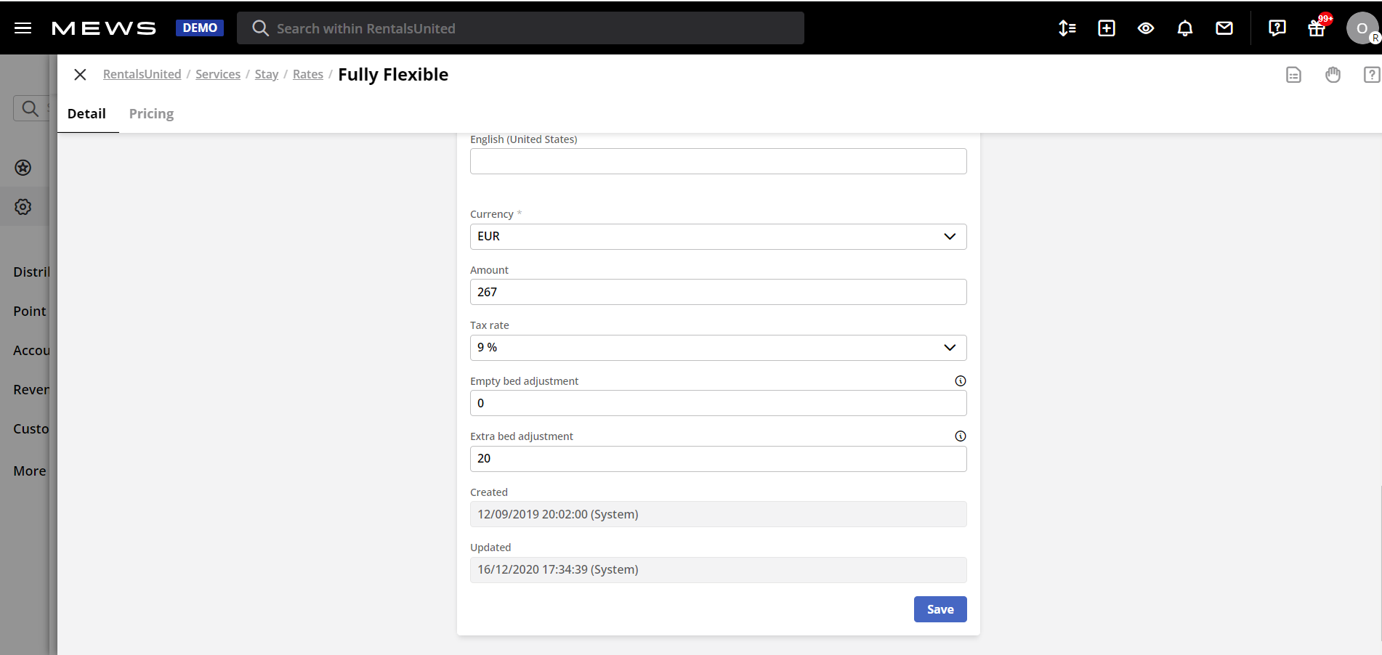Click the sort/queue icon in top bar
The image size is (1382, 655).
point(1067,28)
